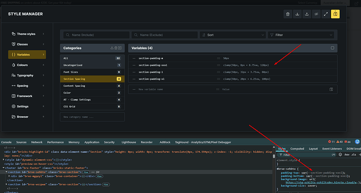The image size is (361, 193).
Task: Switch to the Console tab in DevTools
Action: pos(6,142)
